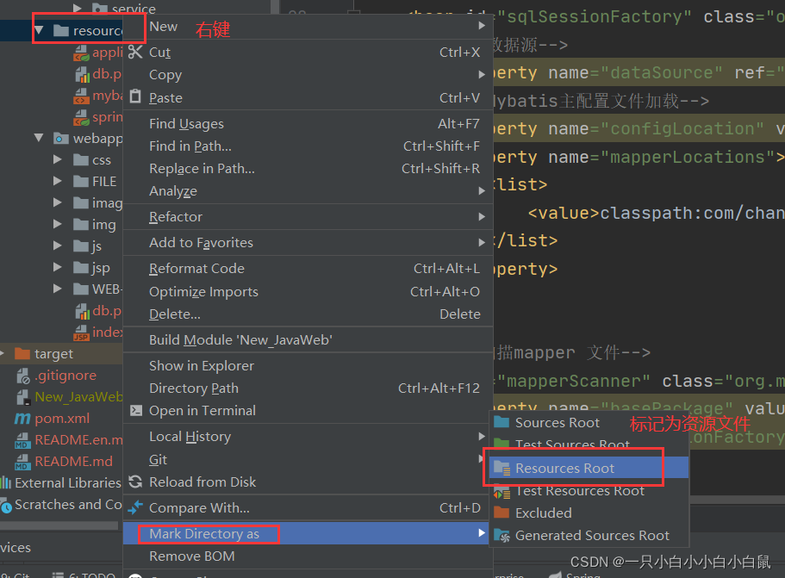Select the pom.xml file row
The width and height of the screenshot is (785, 578).
coord(61,419)
